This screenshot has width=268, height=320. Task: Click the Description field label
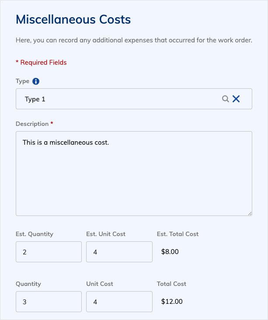point(32,124)
